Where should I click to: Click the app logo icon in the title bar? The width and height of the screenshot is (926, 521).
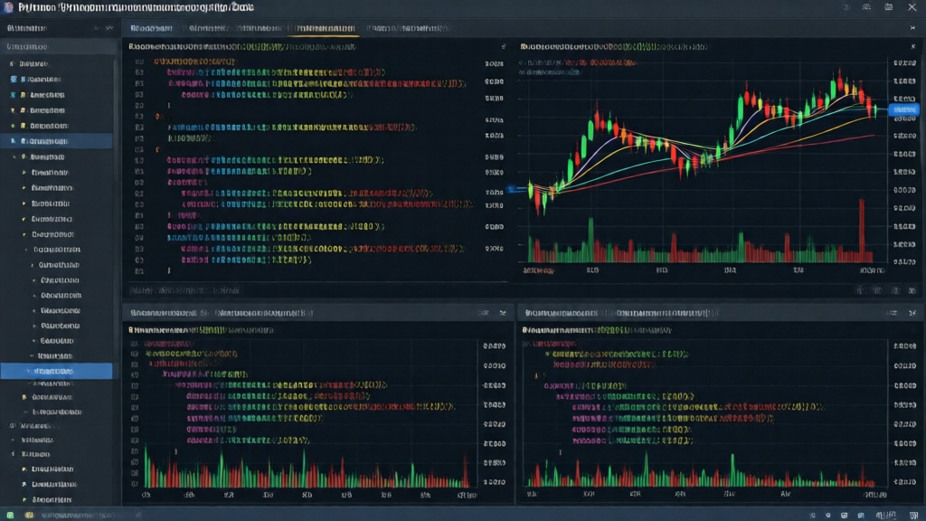click(x=7, y=7)
